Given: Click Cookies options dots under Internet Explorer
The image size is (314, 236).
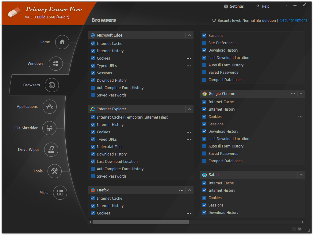Looking at the screenshot, I should [189, 132].
